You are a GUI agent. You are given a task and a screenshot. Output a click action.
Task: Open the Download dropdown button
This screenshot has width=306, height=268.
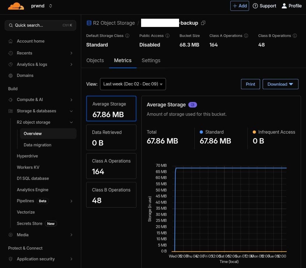click(x=280, y=84)
